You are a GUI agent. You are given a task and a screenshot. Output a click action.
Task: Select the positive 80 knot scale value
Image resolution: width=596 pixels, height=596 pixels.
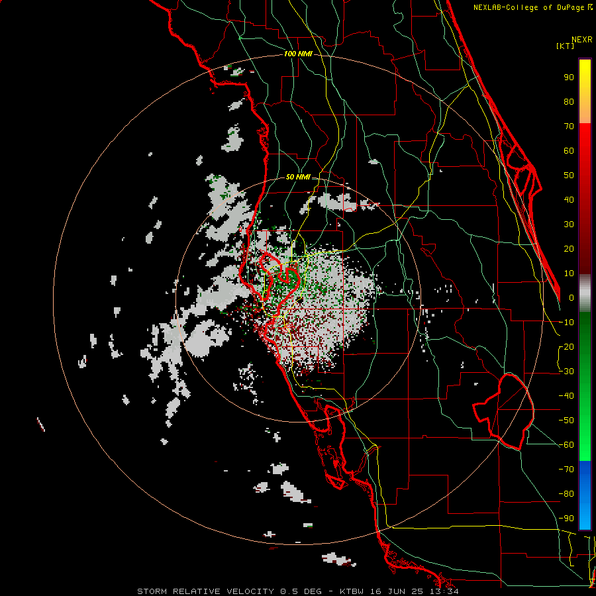(569, 102)
